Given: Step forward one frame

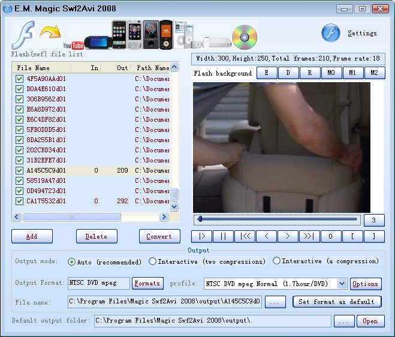Looking at the screenshot, I should pos(288,236).
